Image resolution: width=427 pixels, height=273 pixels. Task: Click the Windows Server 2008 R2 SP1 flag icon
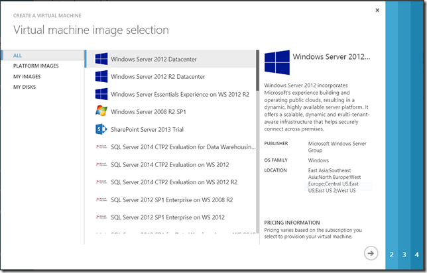(101, 111)
